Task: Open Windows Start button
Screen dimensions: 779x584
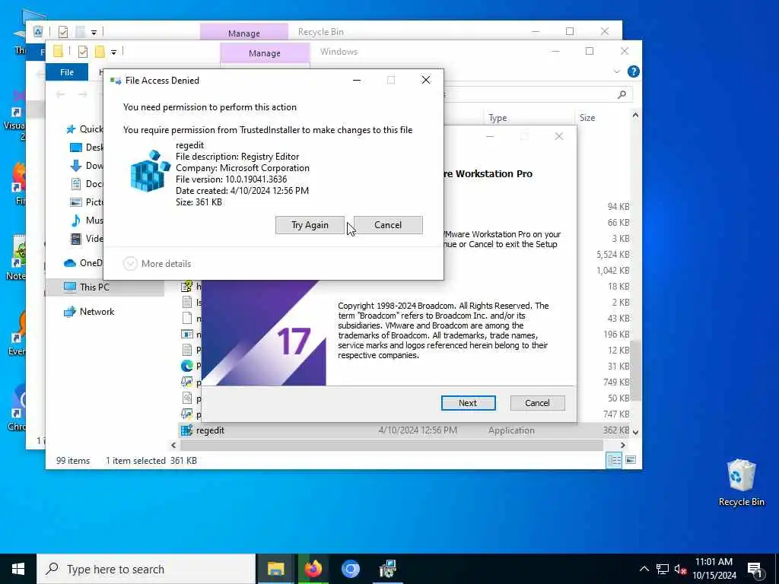Action: point(18,569)
